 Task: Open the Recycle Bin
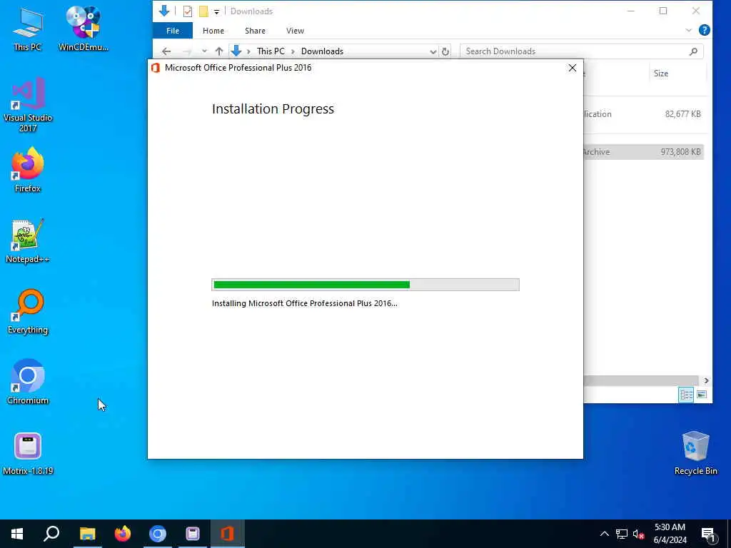click(x=695, y=453)
